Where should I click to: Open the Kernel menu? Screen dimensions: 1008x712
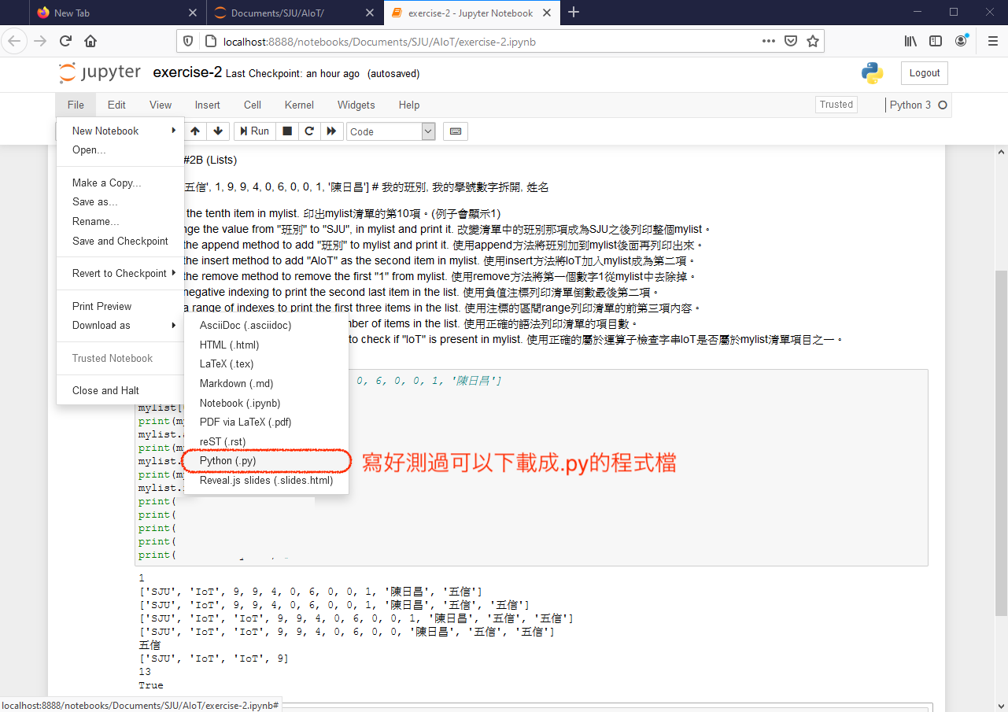[299, 105]
